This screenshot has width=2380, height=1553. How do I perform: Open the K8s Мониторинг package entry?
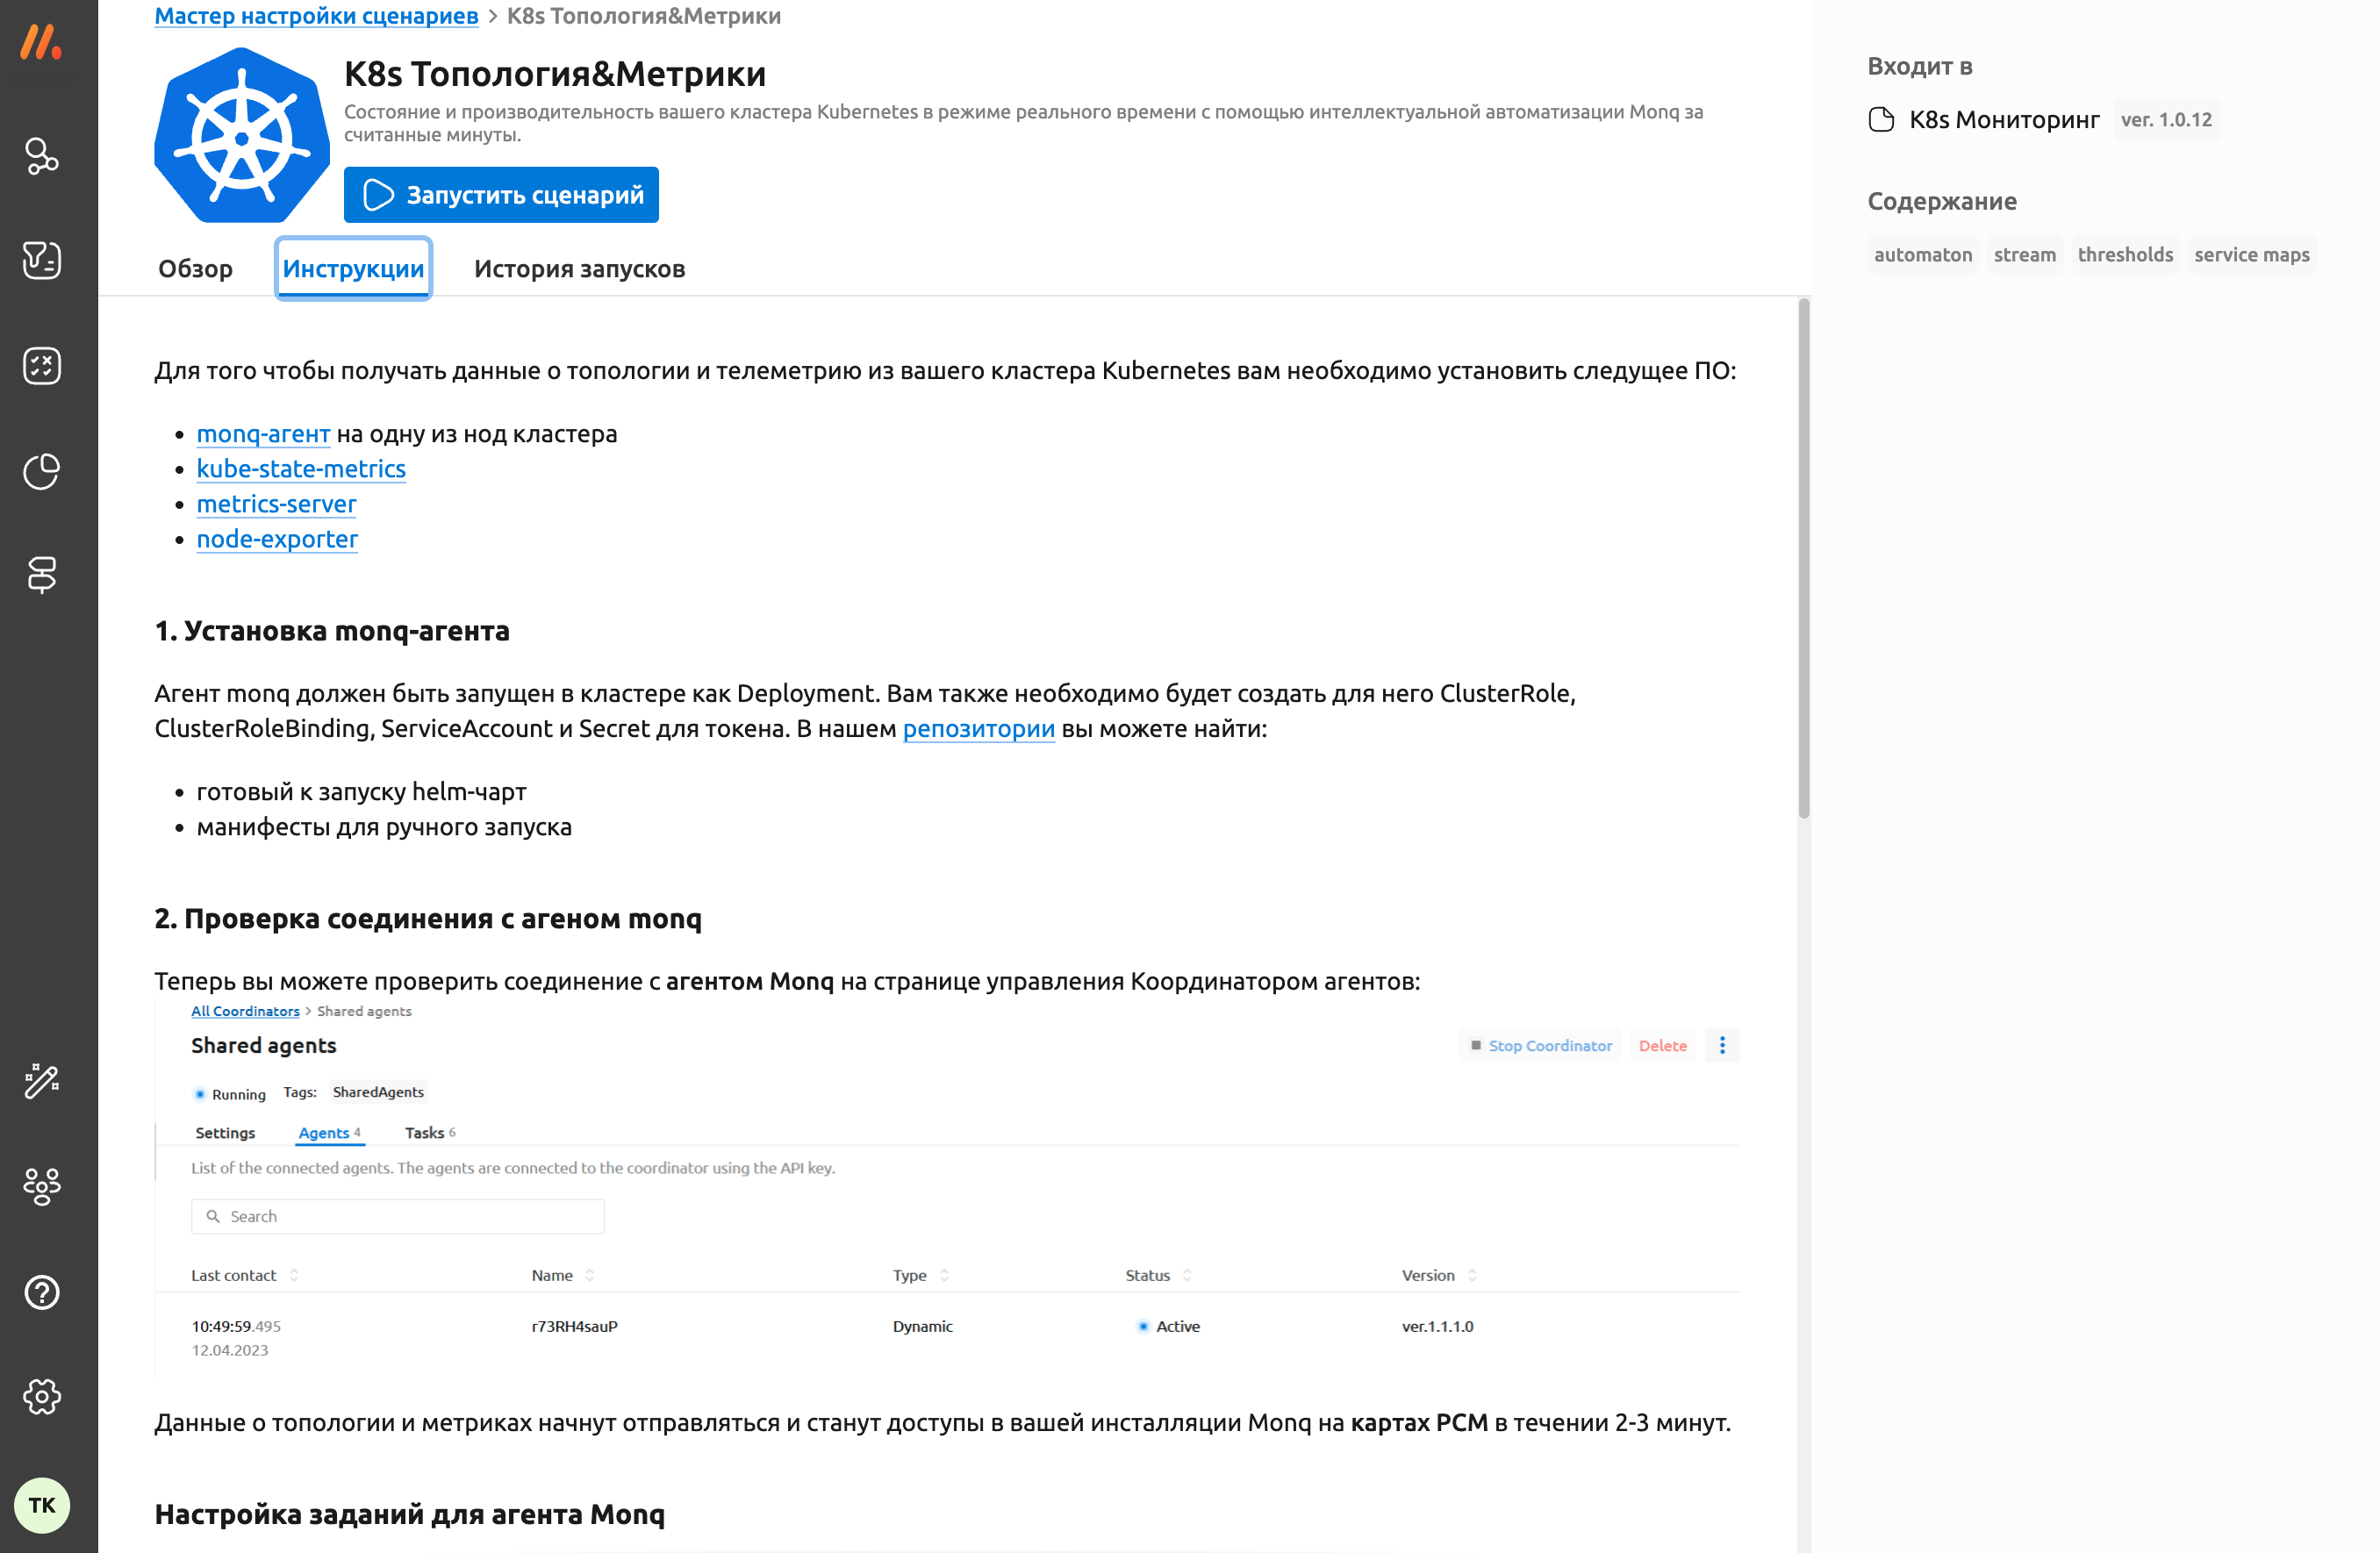2003,120
